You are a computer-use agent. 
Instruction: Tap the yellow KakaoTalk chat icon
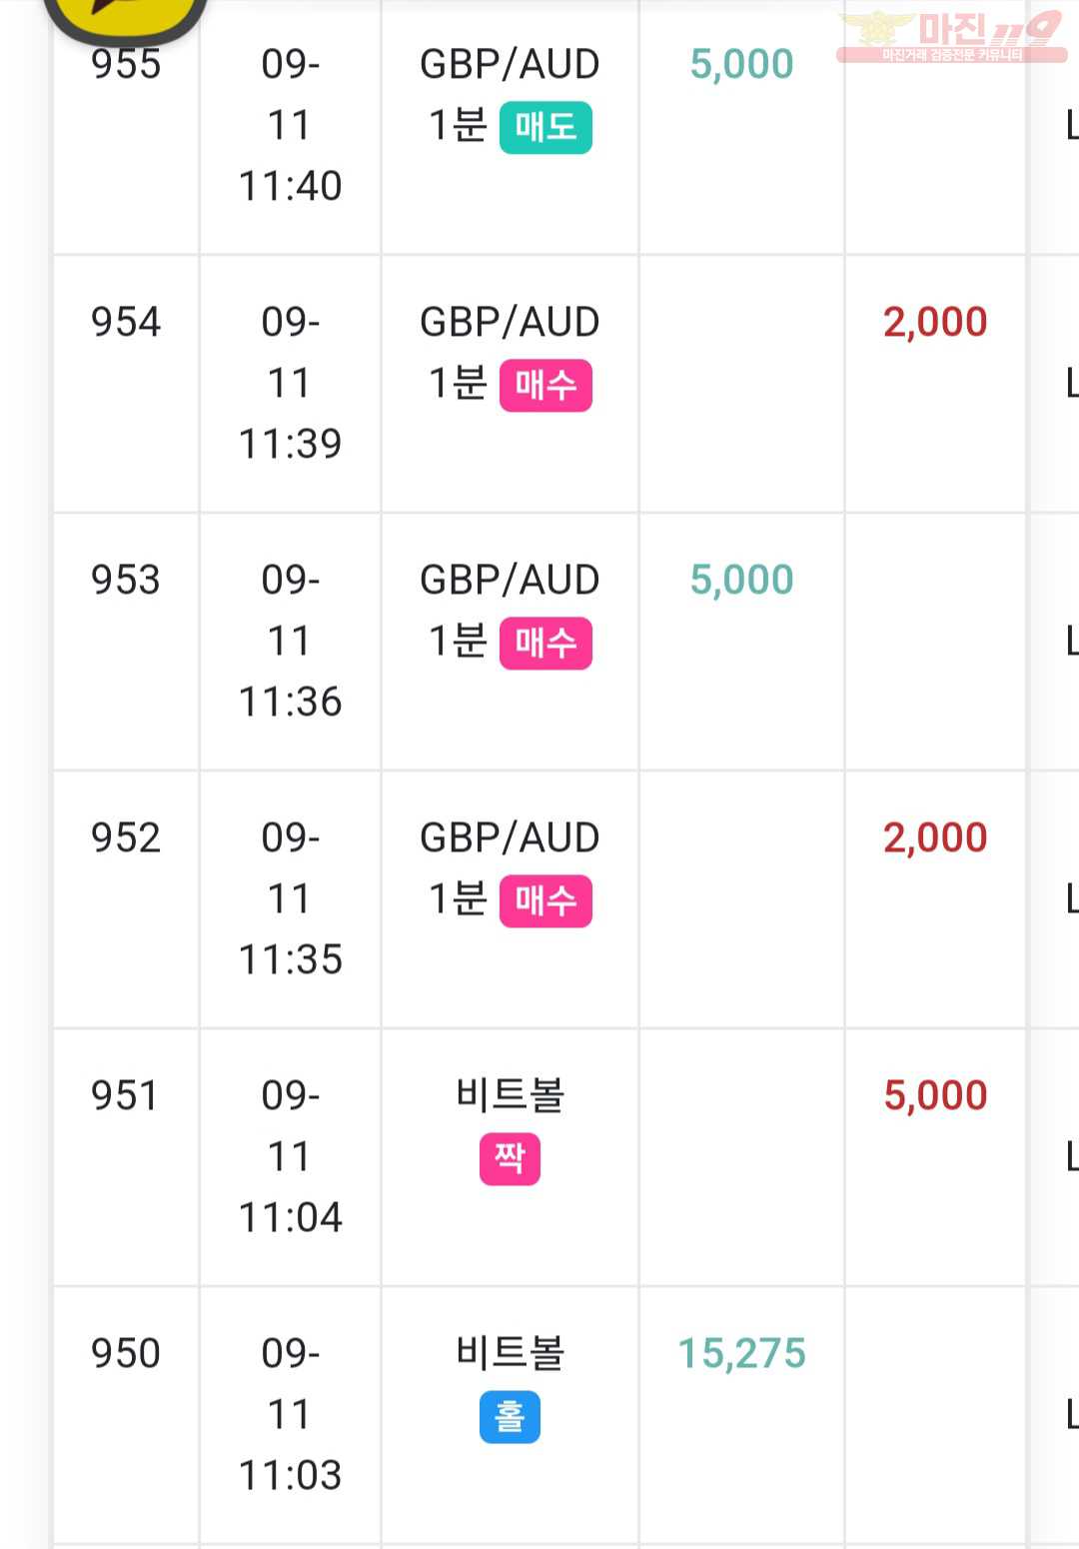pyautogui.click(x=126, y=16)
